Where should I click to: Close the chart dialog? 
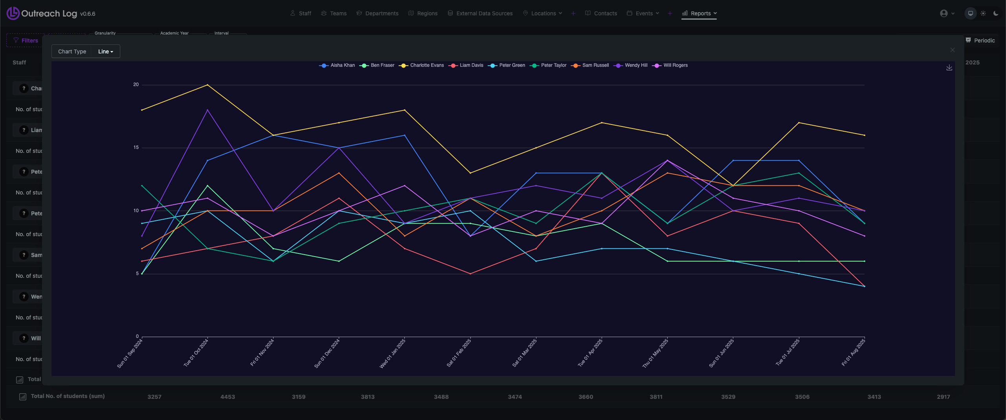point(952,50)
